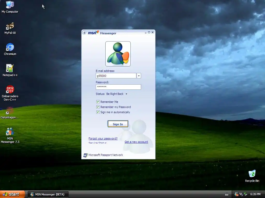Select the MSN Messenger 7.5 desktop shortcut
265x198 pixels.
click(10, 135)
